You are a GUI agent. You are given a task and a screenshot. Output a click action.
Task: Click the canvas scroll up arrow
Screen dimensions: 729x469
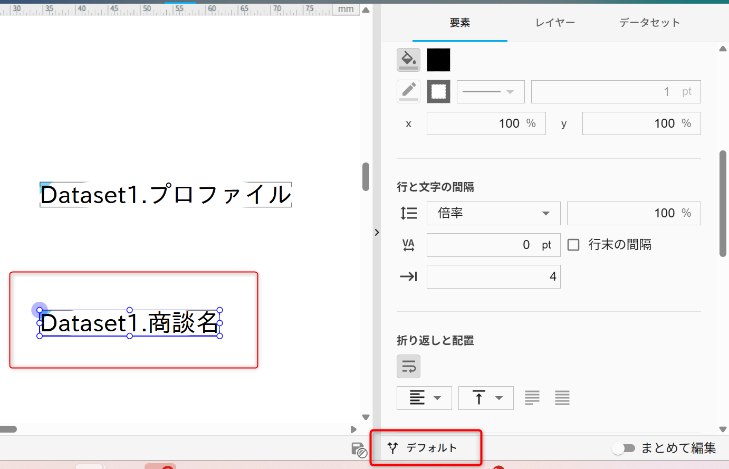(x=366, y=10)
